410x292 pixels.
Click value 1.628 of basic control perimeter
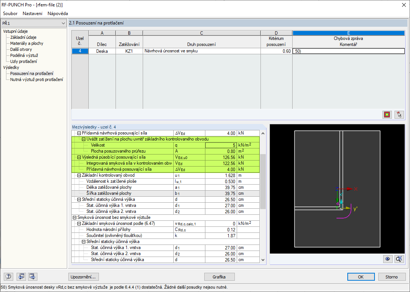(221, 175)
